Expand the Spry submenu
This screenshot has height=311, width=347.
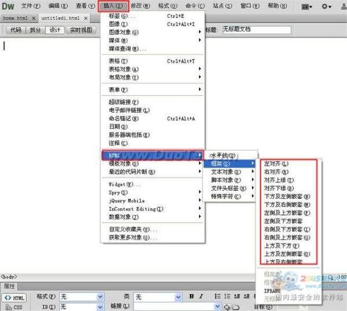point(153,192)
